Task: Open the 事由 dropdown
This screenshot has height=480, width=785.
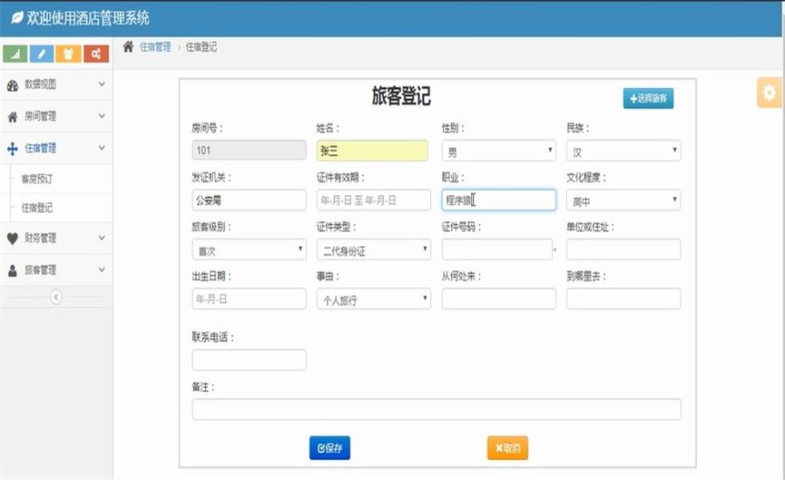Action: (373, 299)
